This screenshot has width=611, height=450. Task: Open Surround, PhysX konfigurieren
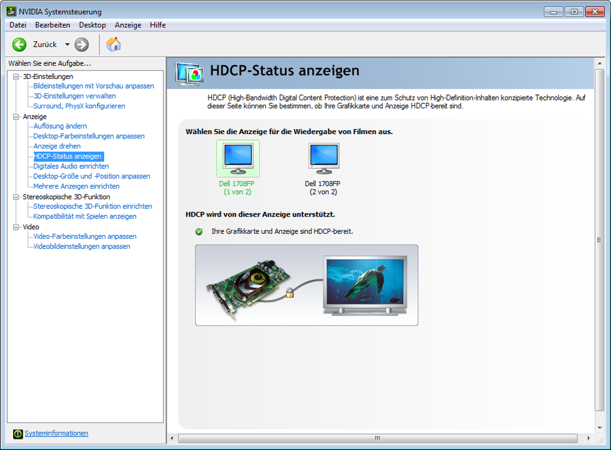79,107
